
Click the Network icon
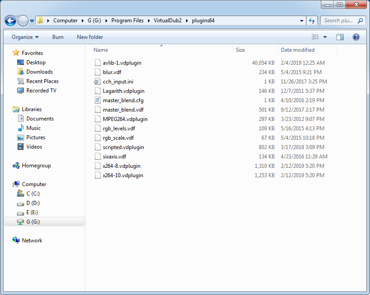16,240
